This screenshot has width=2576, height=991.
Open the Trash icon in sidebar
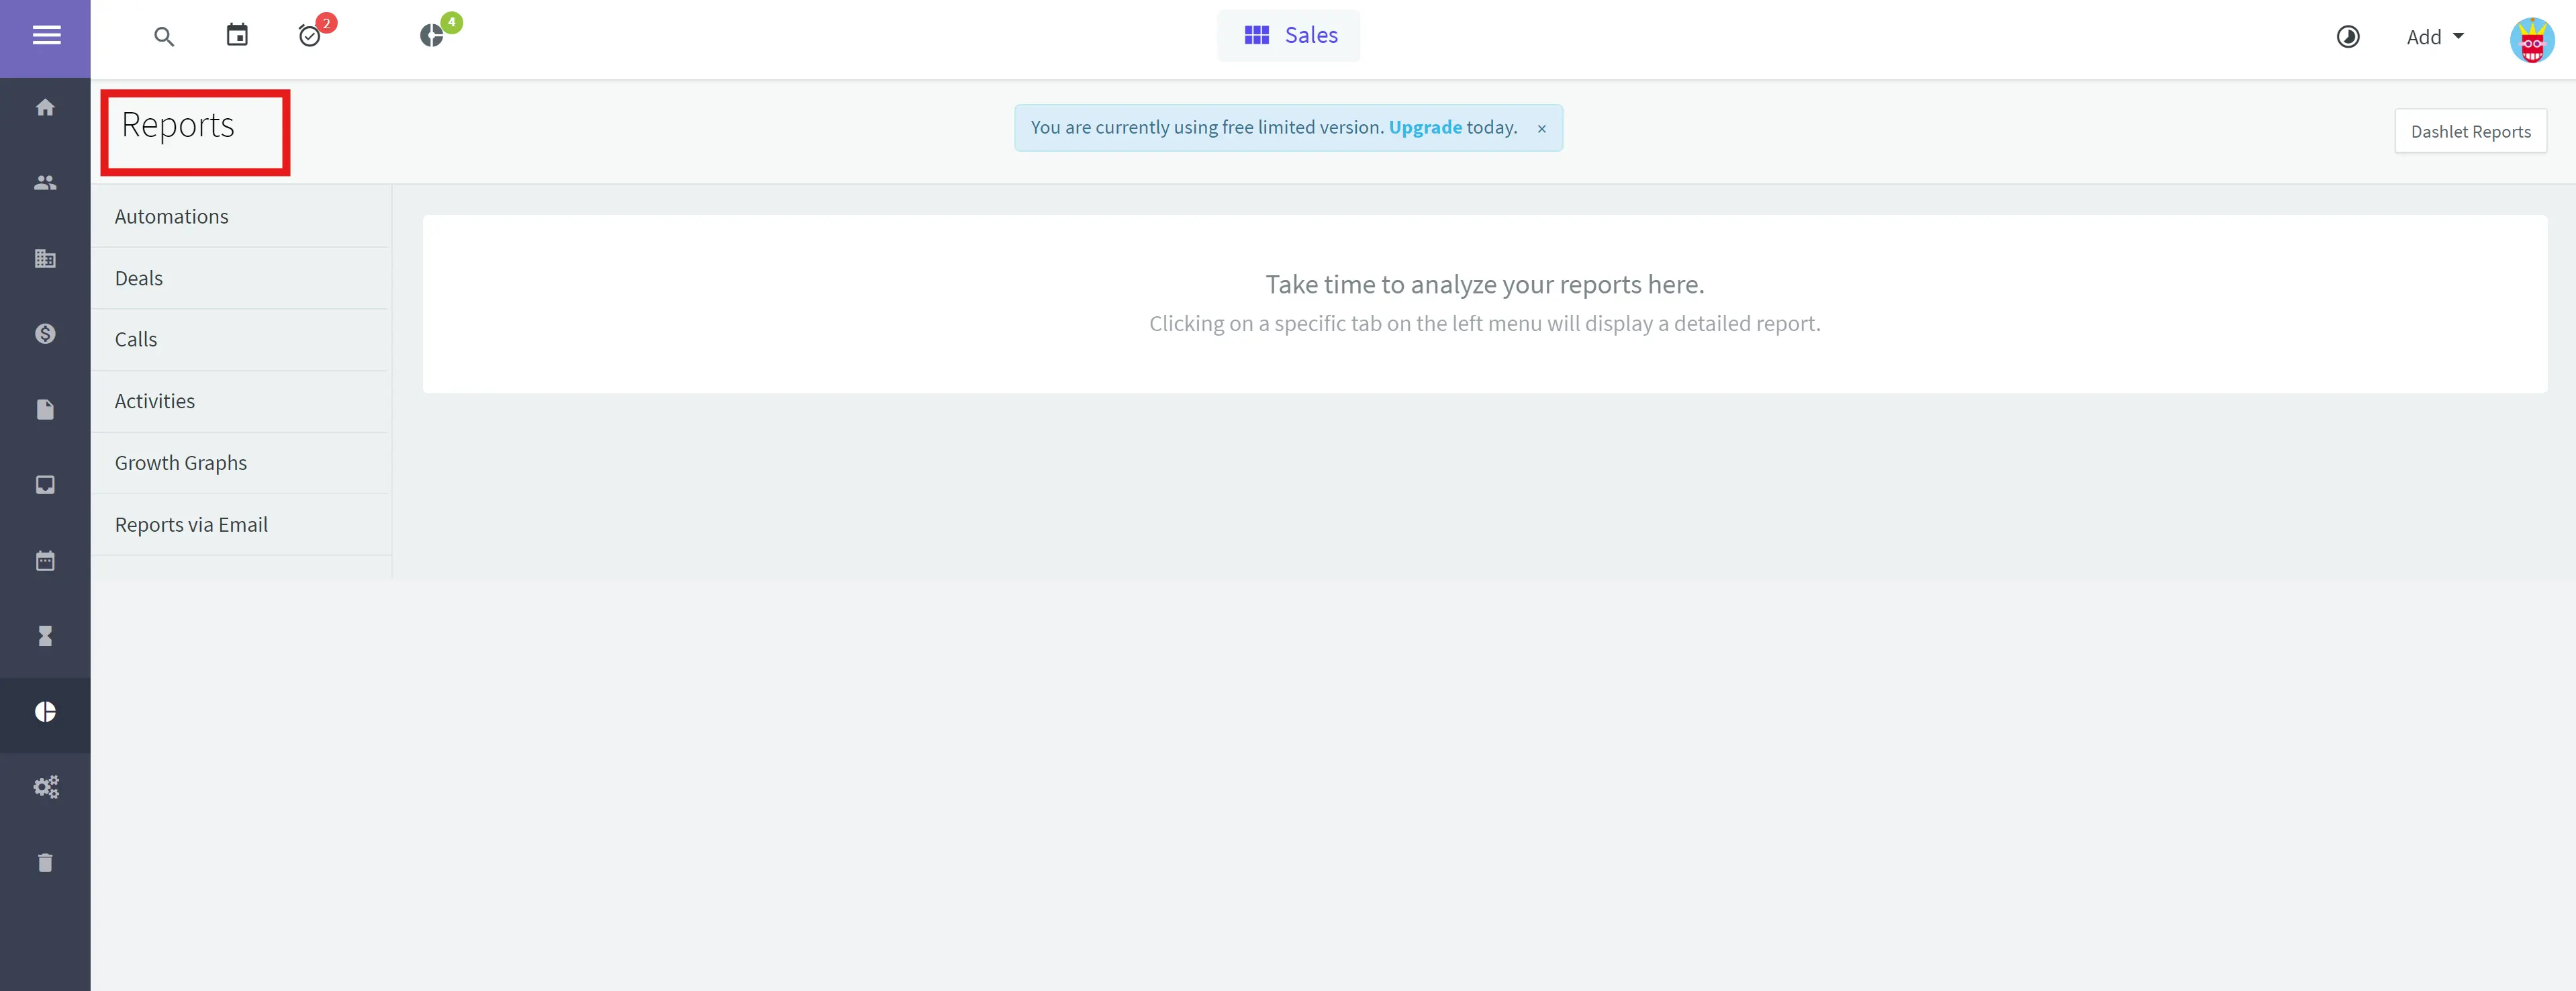[x=45, y=863]
